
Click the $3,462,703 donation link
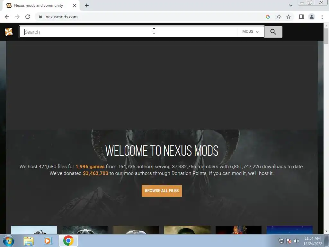tap(96, 173)
